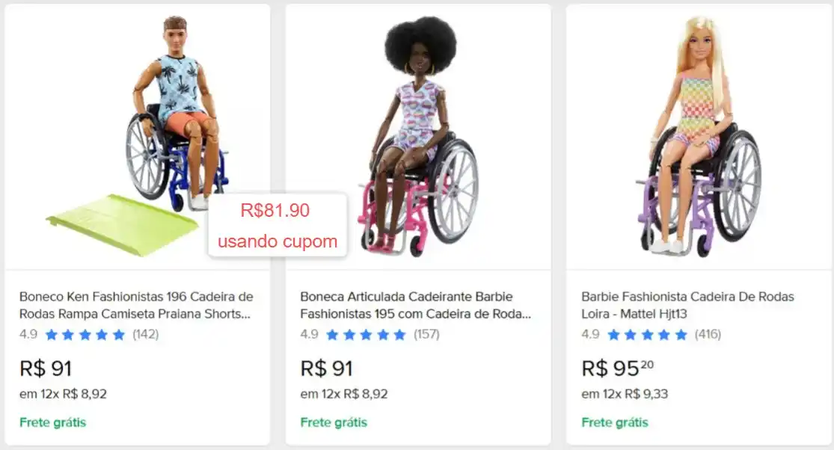Screen dimensions: 834x450
Task: Click the 4.9 rating of the middle Barbie doll
Action: (x=308, y=335)
